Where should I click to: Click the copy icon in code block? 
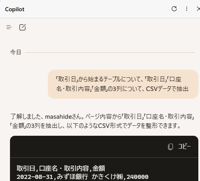(x=170, y=147)
